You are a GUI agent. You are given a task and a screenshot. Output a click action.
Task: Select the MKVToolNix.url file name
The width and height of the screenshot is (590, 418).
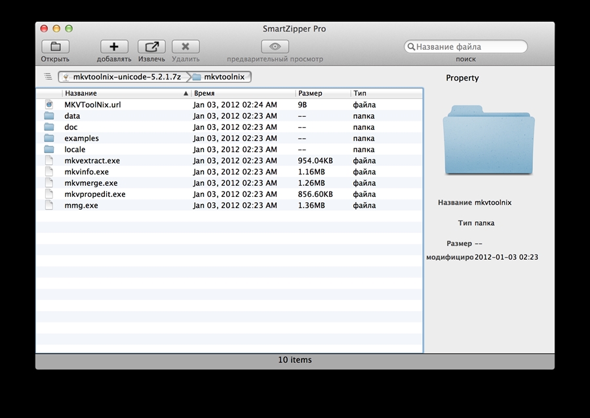92,105
